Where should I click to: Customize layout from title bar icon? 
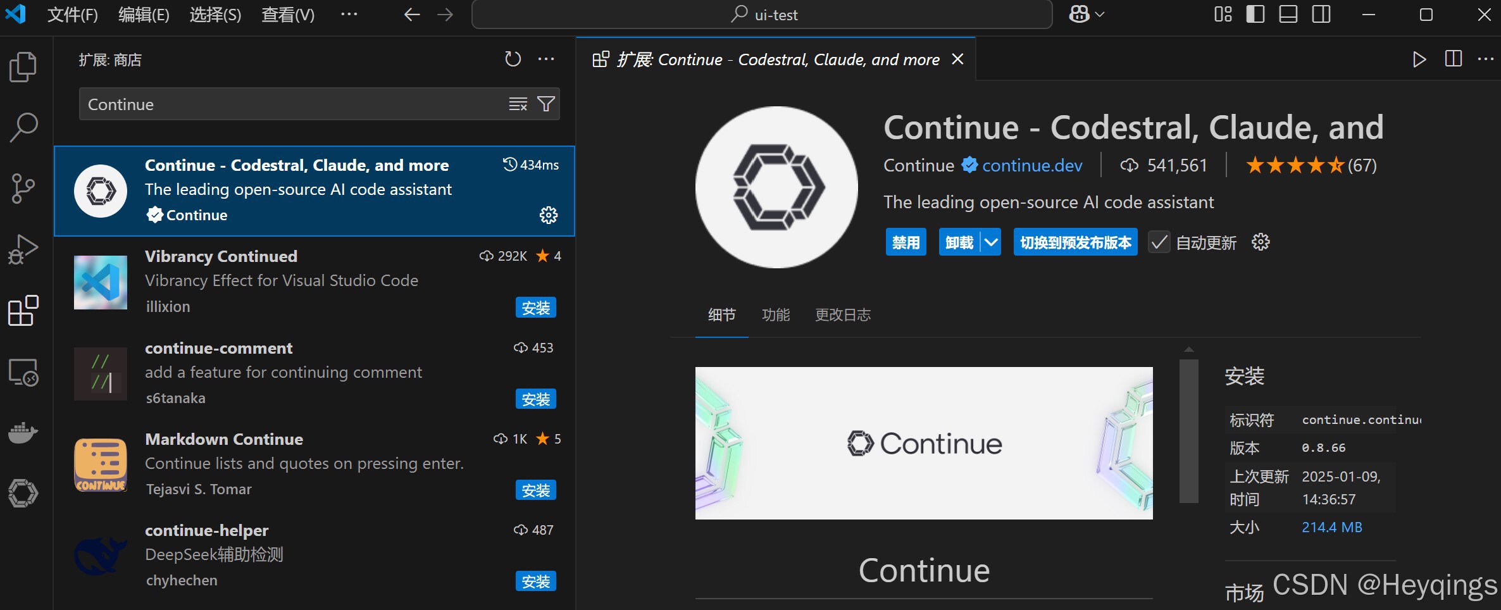[1223, 15]
